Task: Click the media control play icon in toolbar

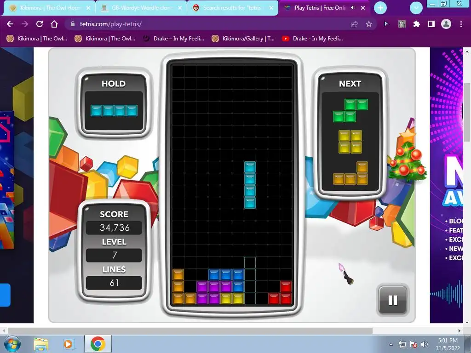Action: coord(386,24)
